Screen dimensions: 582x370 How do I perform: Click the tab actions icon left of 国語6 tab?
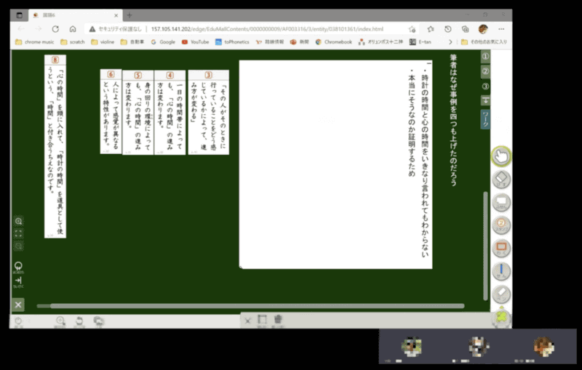pyautogui.click(x=20, y=15)
